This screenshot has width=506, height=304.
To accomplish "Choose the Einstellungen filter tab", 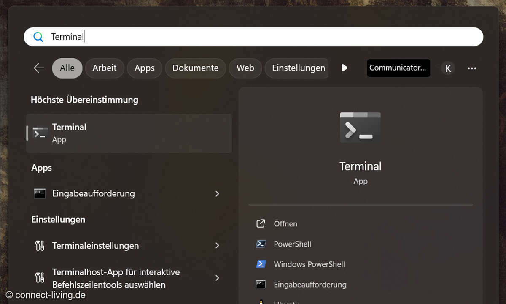I will (297, 68).
